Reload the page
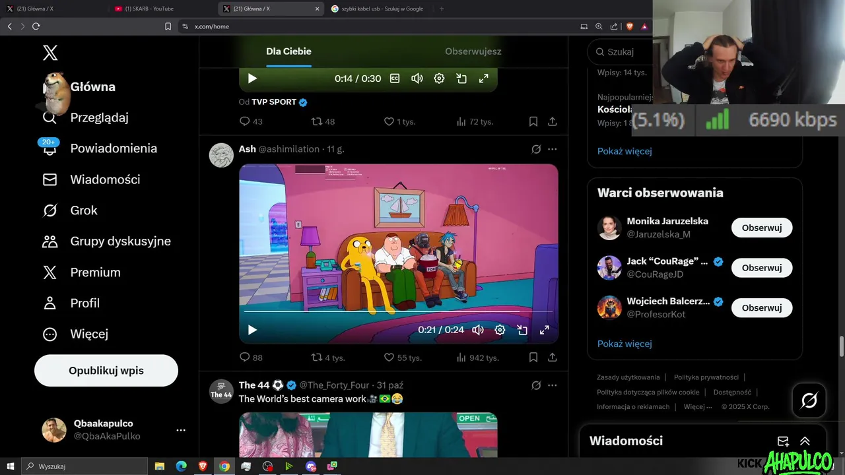The width and height of the screenshot is (845, 475). point(36,26)
